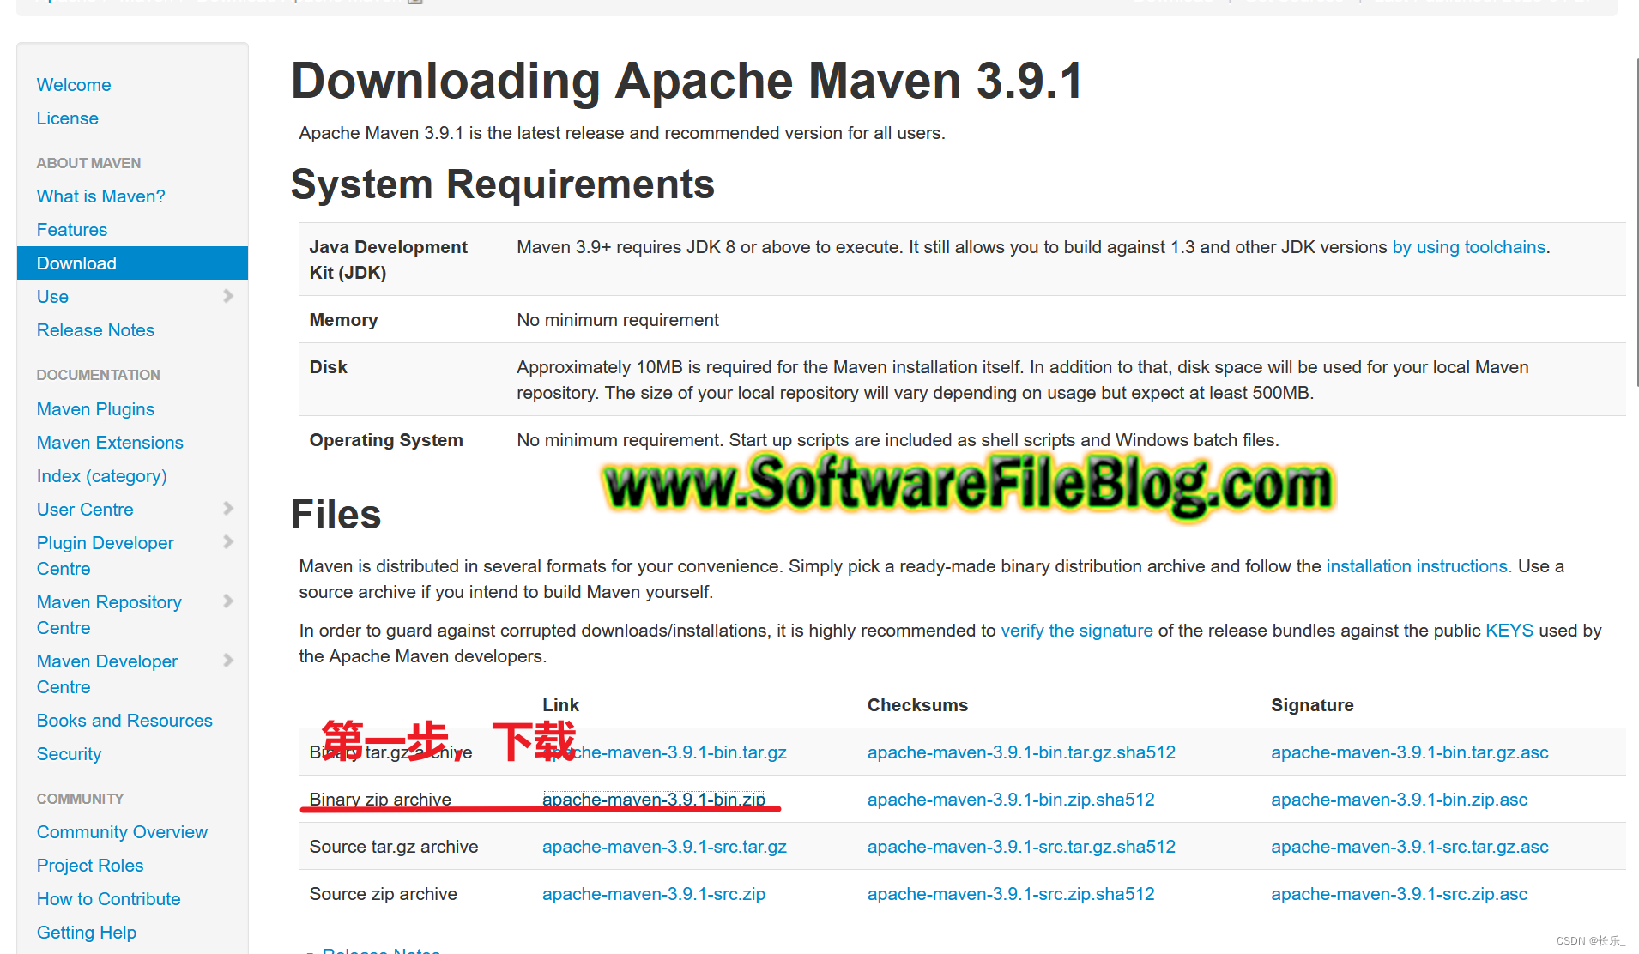Click the 'Source tar.gz archive' row label
The image size is (1639, 954).
tap(394, 847)
